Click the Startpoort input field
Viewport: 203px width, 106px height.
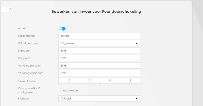(x=99, y=51)
